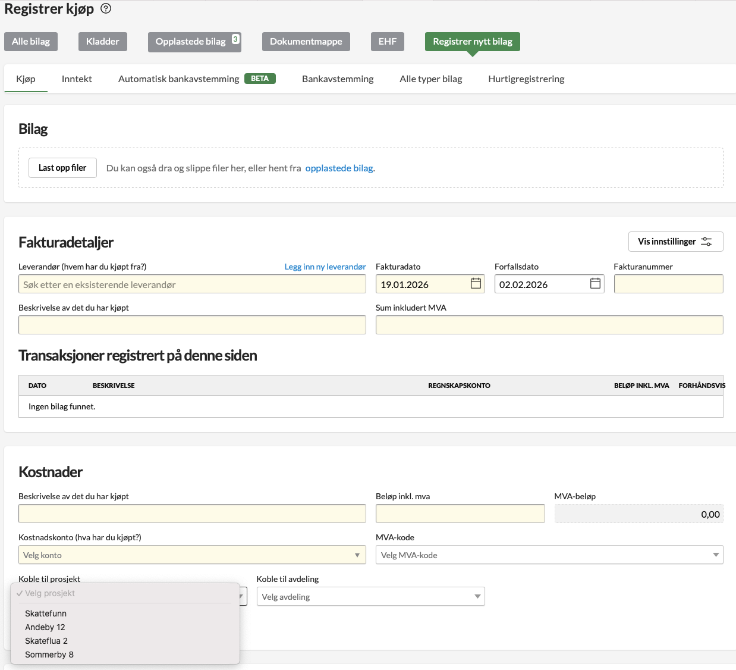736x670 pixels.
Task: Follow the opplastede bilag link
Action: tap(339, 168)
